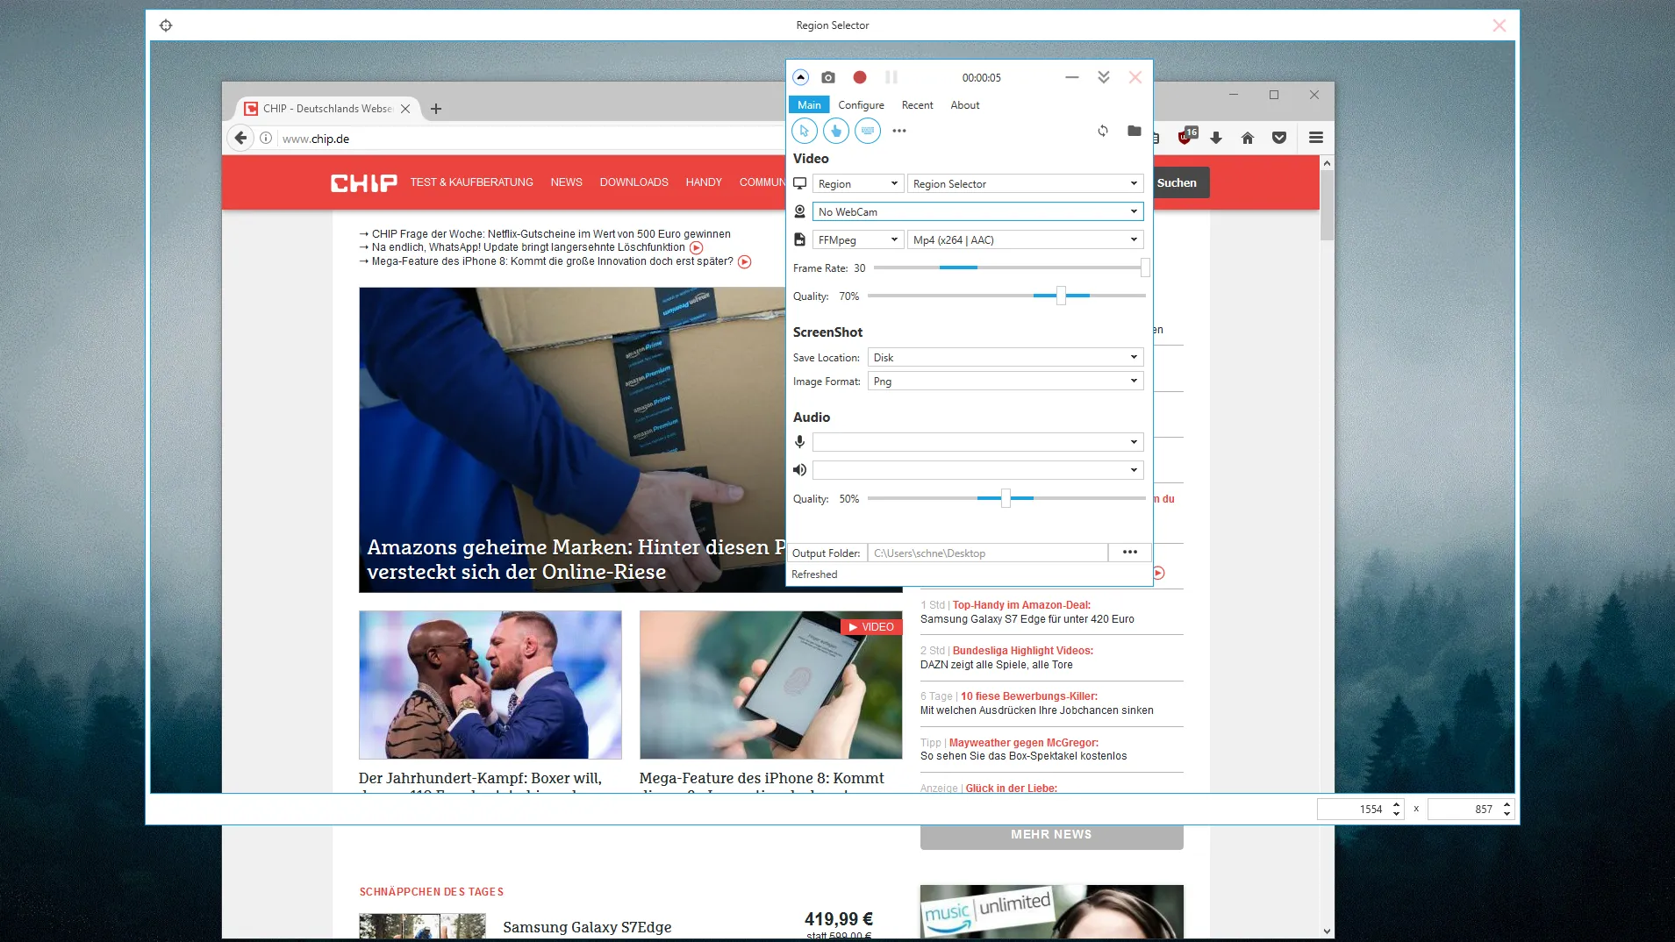Click the home icon in the browser toolbar
The height and width of the screenshot is (942, 1675).
pos(1247,138)
